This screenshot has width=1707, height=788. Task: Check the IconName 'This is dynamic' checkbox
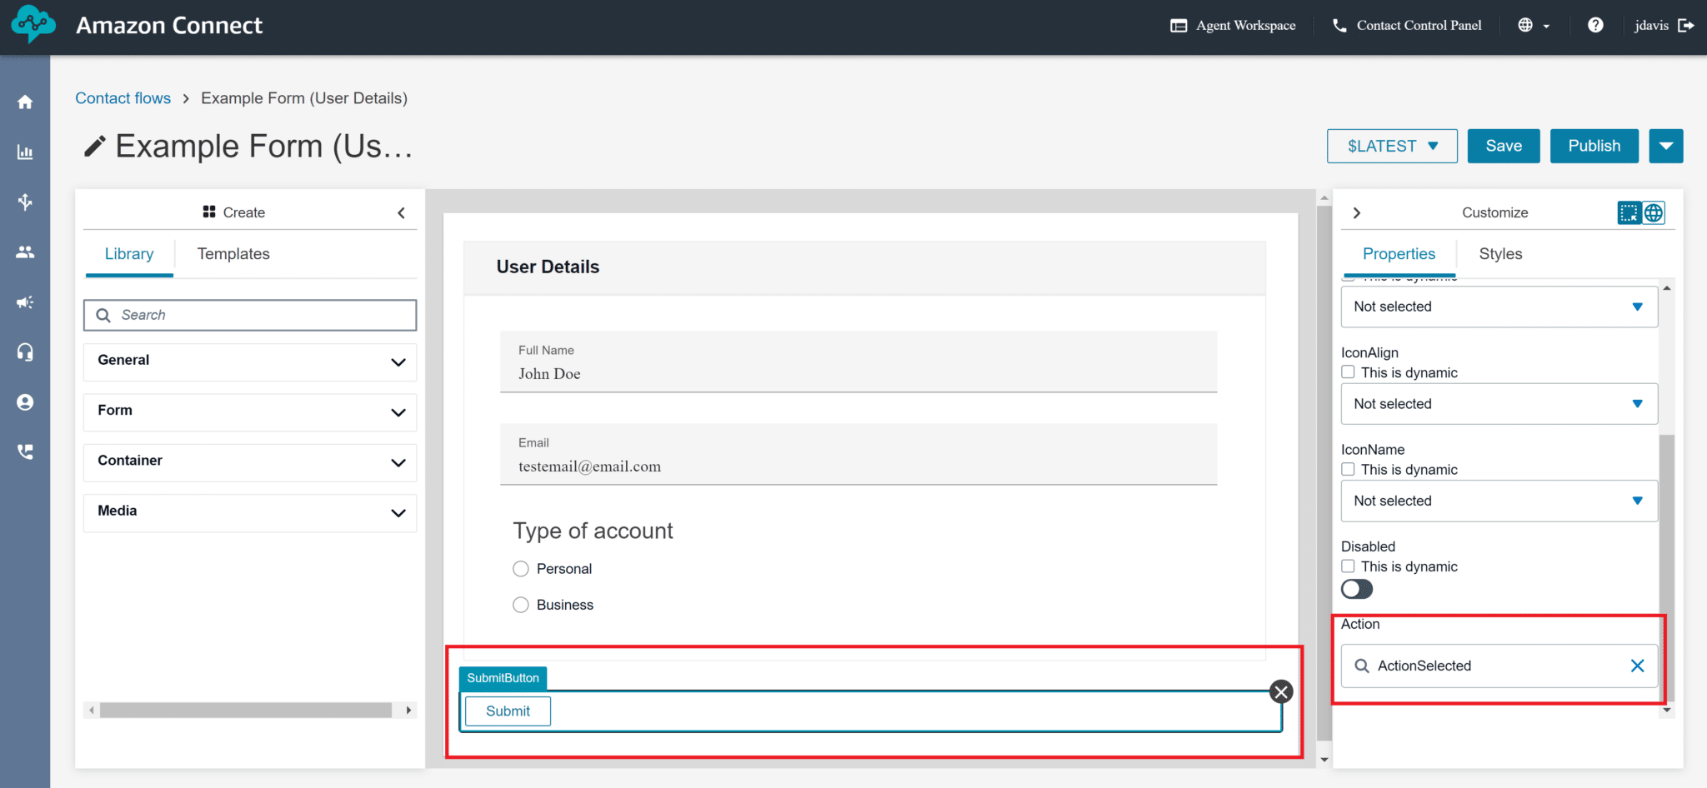click(1347, 469)
